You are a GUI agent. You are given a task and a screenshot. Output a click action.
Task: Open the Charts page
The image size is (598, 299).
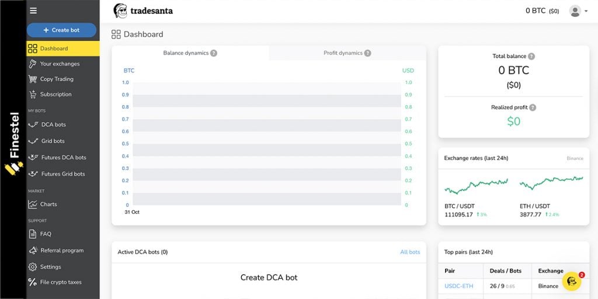point(48,204)
